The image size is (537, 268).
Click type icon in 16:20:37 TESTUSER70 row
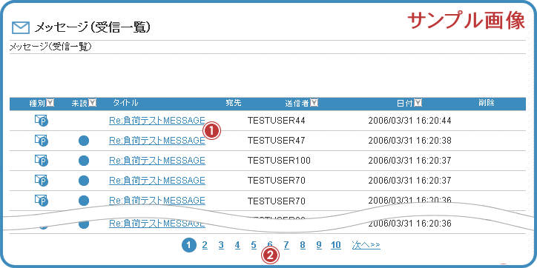pos(42,180)
